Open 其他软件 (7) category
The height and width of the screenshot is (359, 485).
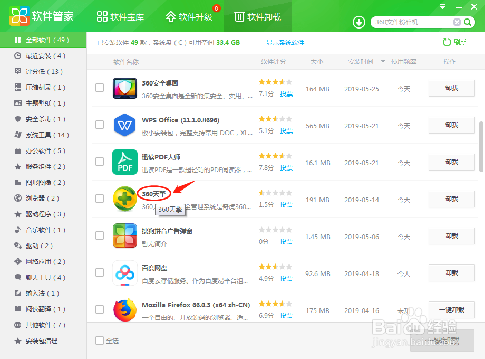click(x=43, y=325)
